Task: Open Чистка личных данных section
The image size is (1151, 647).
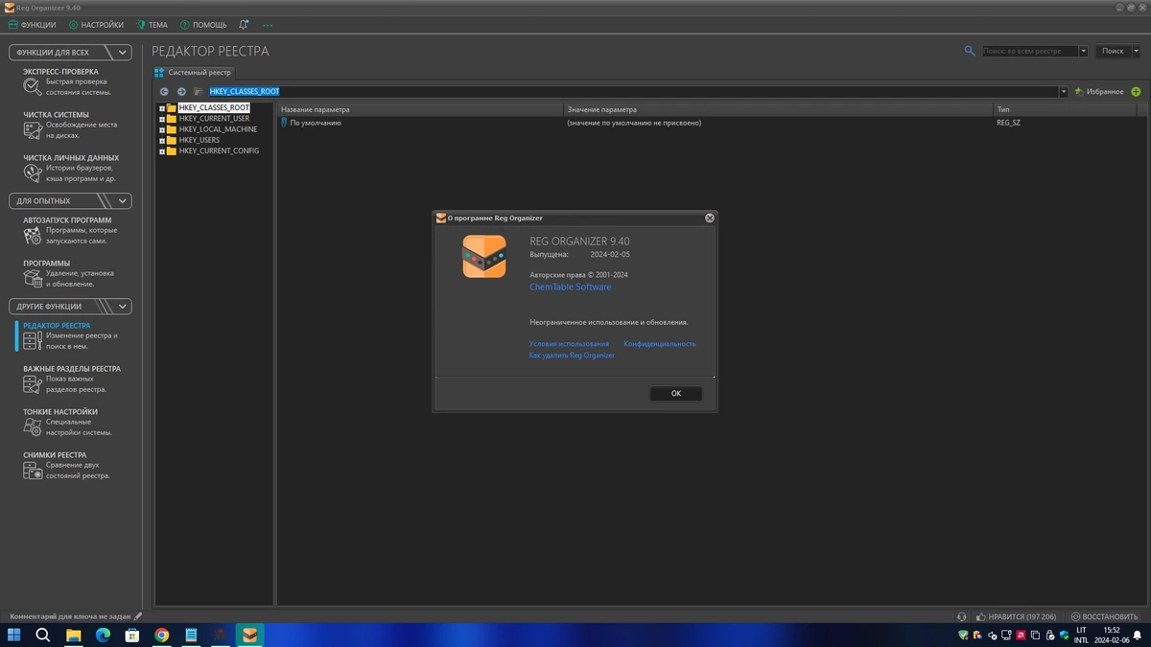Action: (x=70, y=168)
